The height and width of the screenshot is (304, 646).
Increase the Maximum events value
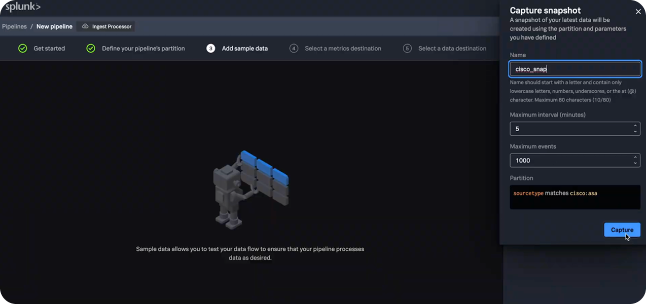pyautogui.click(x=635, y=157)
